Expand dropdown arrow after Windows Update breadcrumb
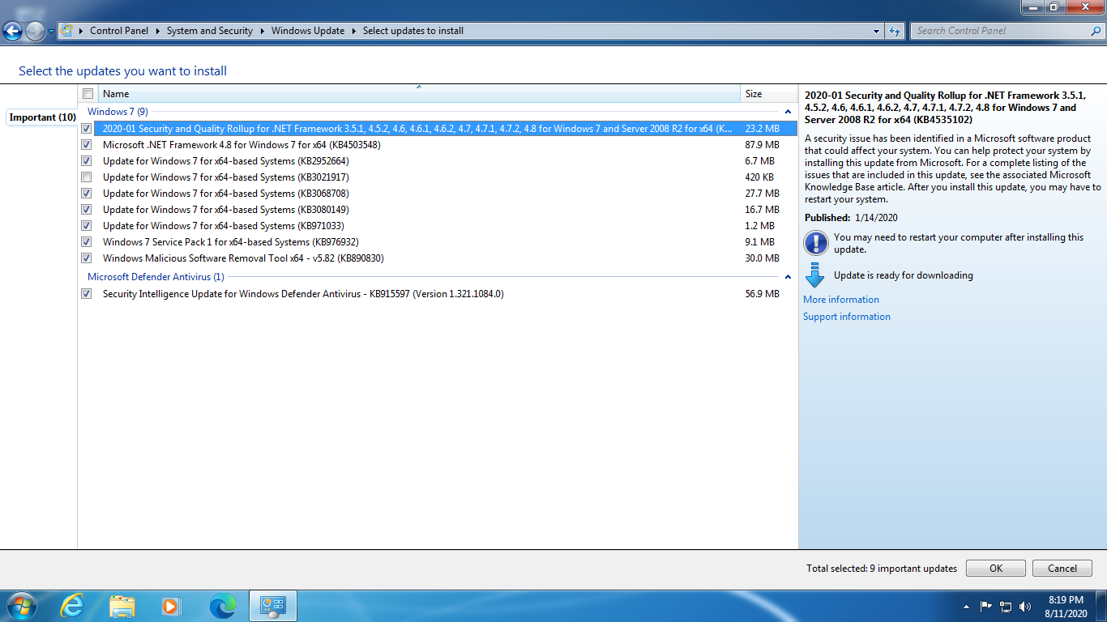Screen dimensions: 1107x622 click(354, 31)
